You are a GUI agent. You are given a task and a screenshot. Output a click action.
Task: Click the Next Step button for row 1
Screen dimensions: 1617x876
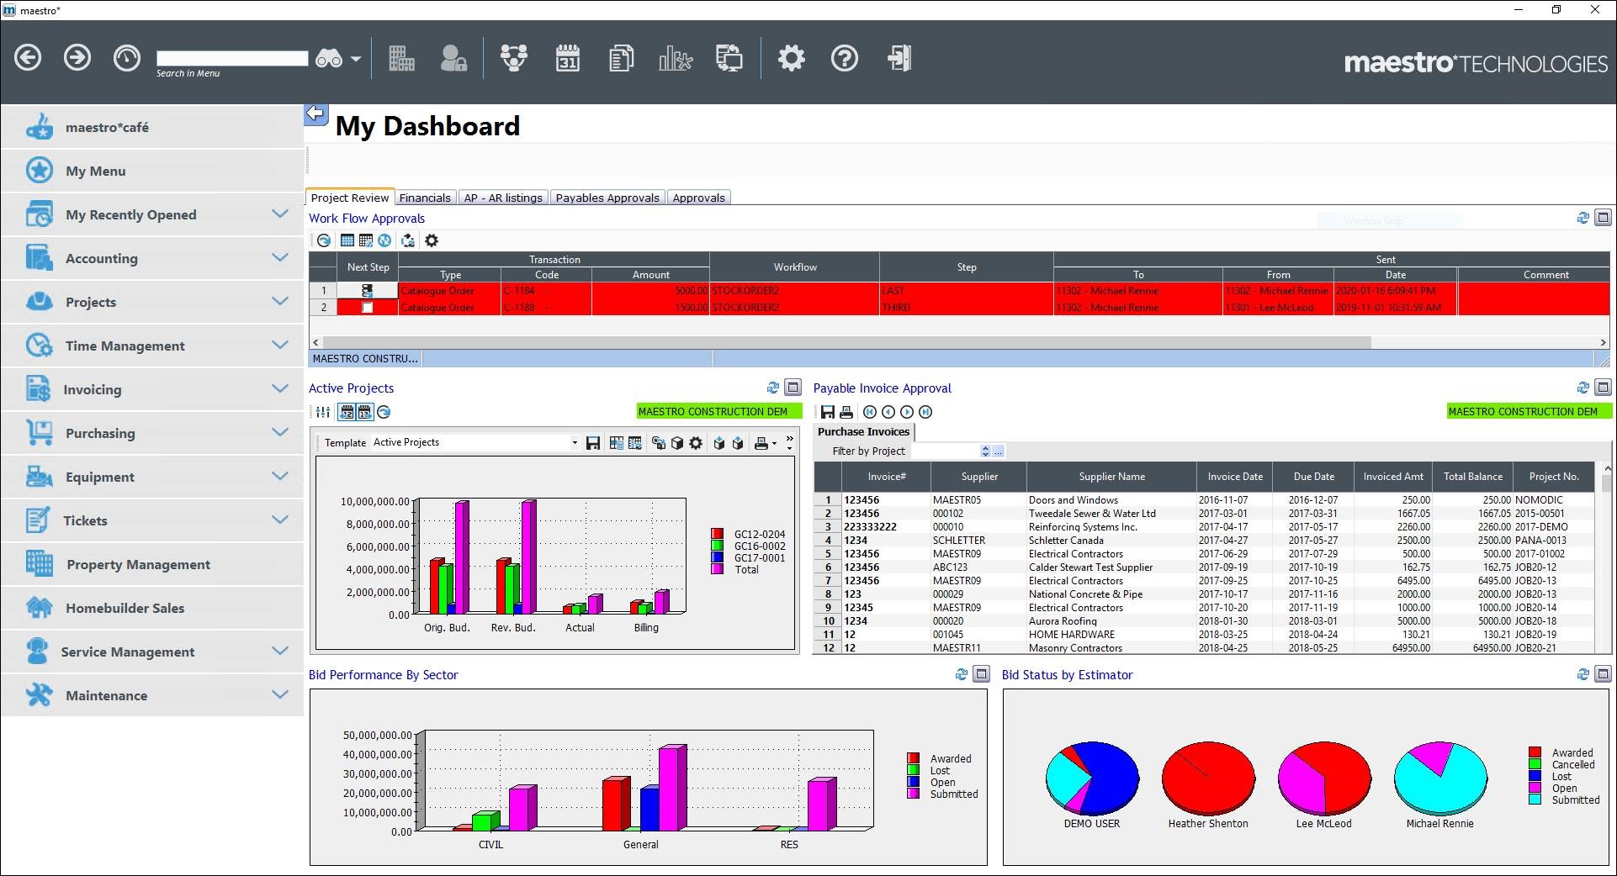click(x=368, y=291)
